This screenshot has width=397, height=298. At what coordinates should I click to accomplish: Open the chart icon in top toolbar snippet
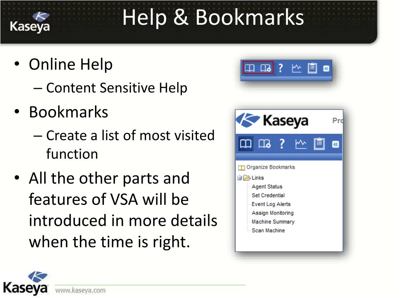297,68
